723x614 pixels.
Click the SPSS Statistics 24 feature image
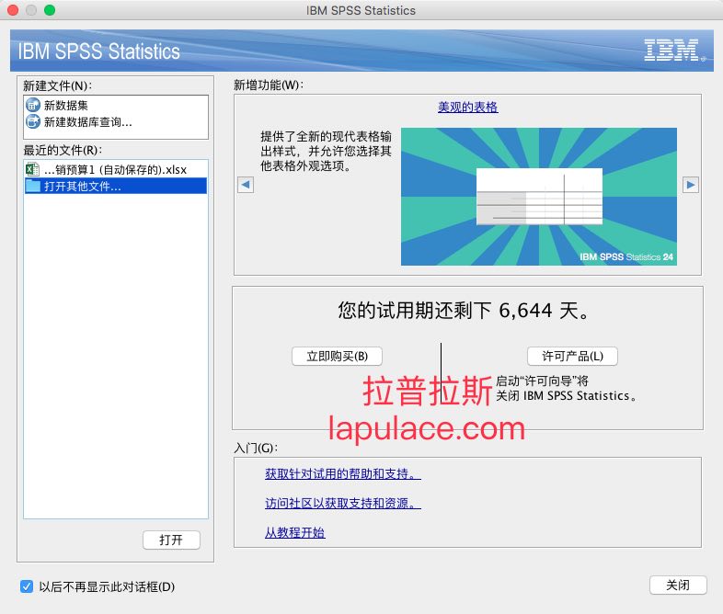pyautogui.click(x=538, y=197)
